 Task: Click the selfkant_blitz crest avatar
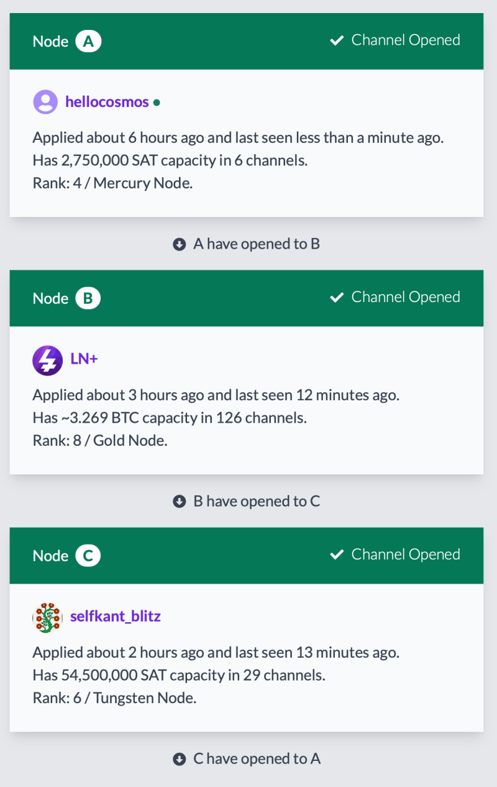[47, 617]
